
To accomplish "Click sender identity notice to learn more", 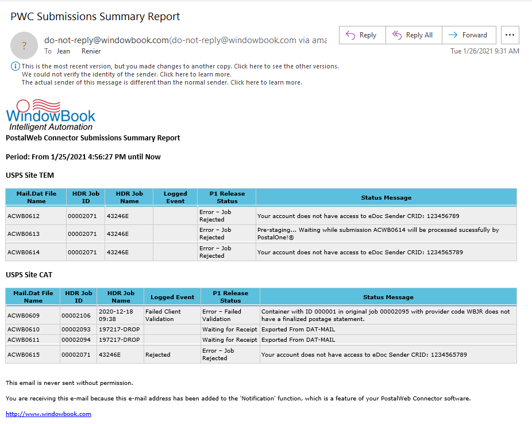I will coord(126,74).
